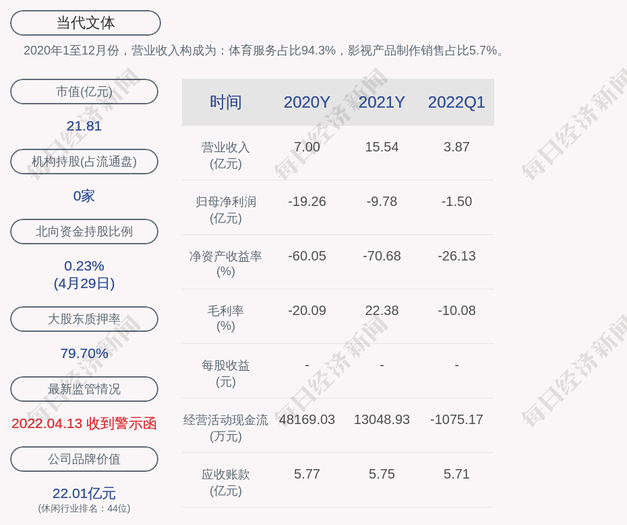Click the 0家 institutional holding value
The image size is (627, 525).
(84, 196)
